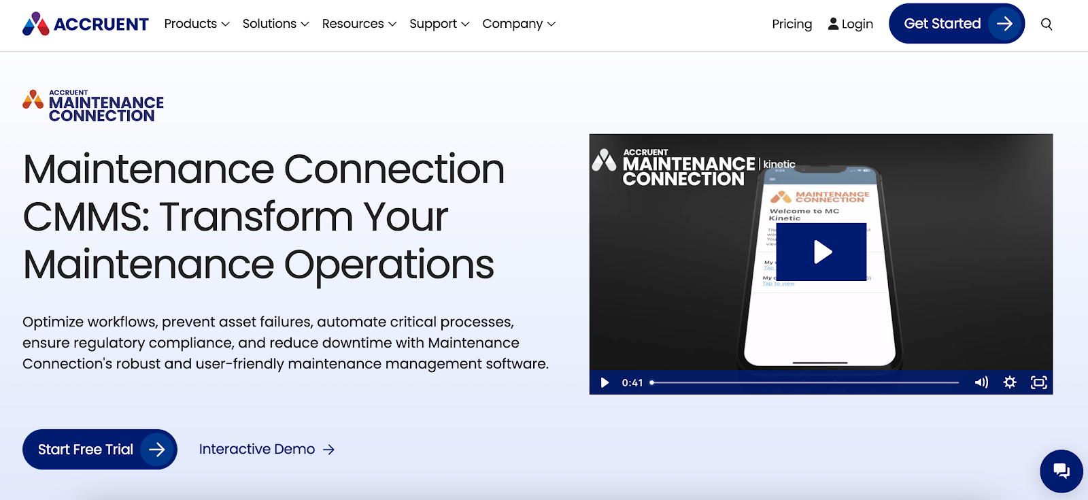Click the Maintenance Connection product logo
1088x500 pixels.
pyautogui.click(x=94, y=106)
